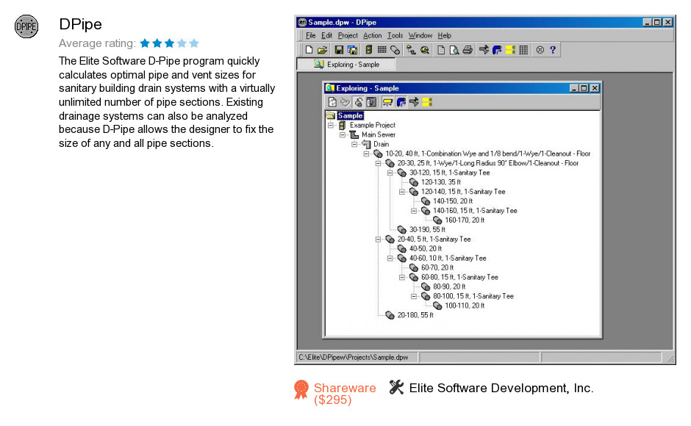This screenshot has width=691, height=426.
Task: Click the blue pipe elbow icon in main toolbar
Action: (x=497, y=50)
